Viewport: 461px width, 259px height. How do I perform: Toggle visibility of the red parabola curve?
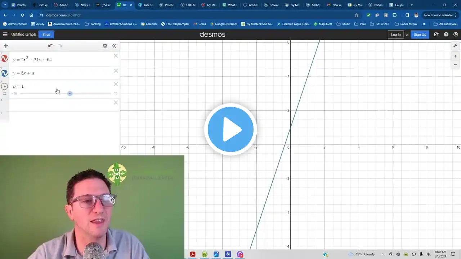pyautogui.click(x=4, y=59)
